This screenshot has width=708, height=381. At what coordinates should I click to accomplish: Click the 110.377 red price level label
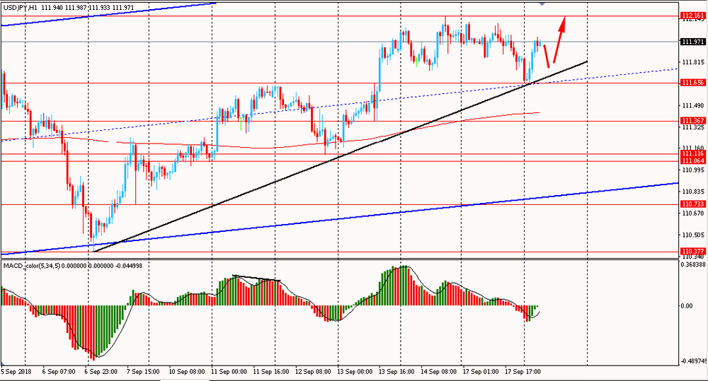(692, 251)
